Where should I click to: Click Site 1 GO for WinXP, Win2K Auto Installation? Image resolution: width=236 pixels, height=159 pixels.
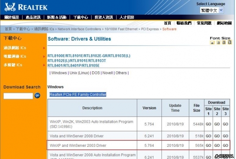click(208, 124)
